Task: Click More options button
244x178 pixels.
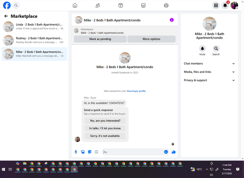Action: [151, 39]
